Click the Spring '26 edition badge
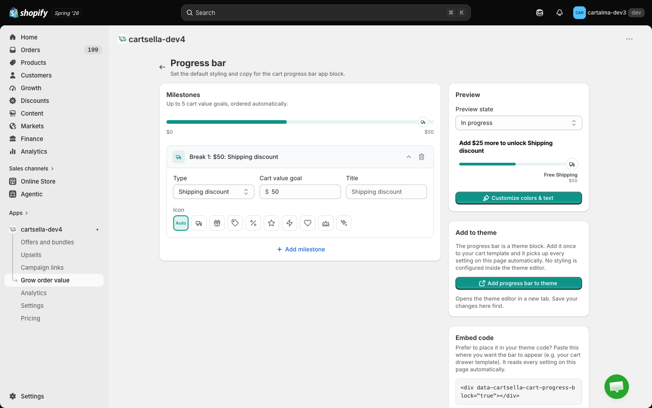Viewport: 652px width, 408px height. pos(67,13)
